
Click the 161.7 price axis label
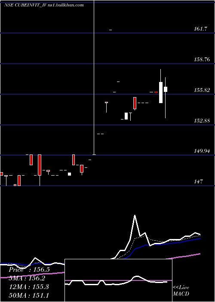201,29
